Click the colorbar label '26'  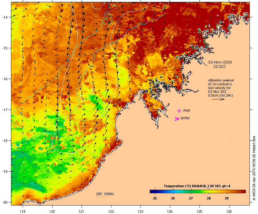point(173,198)
